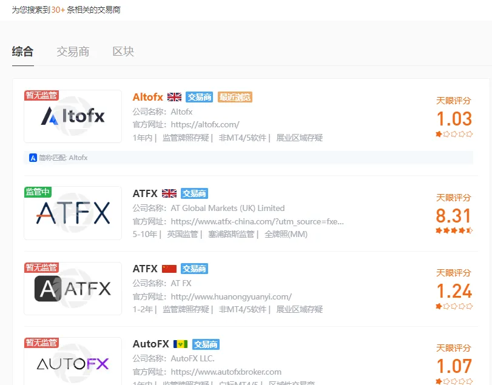The image size is (492, 385).
Task: Click the 暂无监管 label on Altofx logo
Action: 41,95
